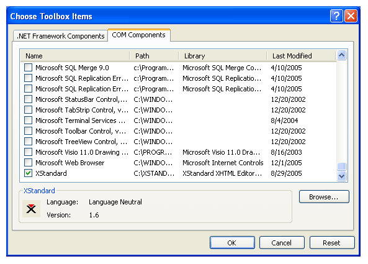Enable the Microsoft TreeView Control checkbox

(28, 142)
